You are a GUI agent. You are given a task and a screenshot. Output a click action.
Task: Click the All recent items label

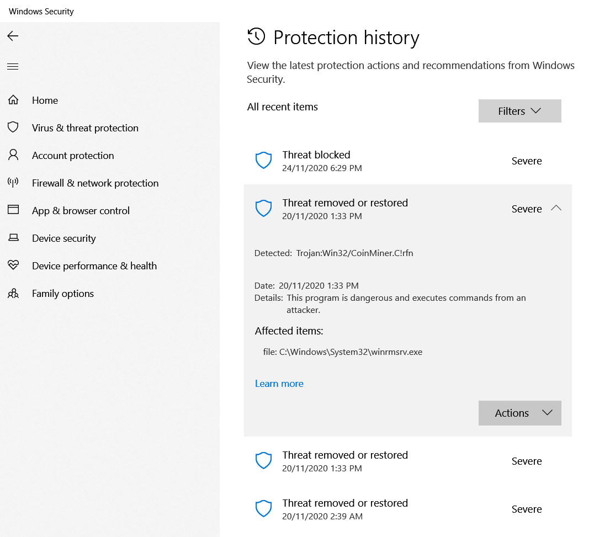pyautogui.click(x=283, y=107)
